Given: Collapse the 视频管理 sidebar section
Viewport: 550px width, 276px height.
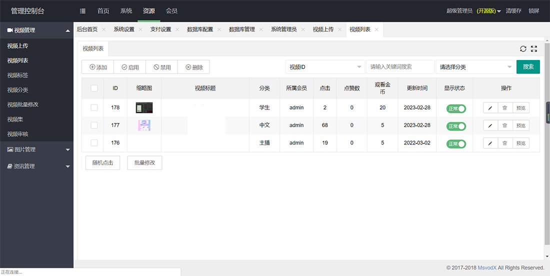Looking at the screenshot, I should (x=36, y=30).
